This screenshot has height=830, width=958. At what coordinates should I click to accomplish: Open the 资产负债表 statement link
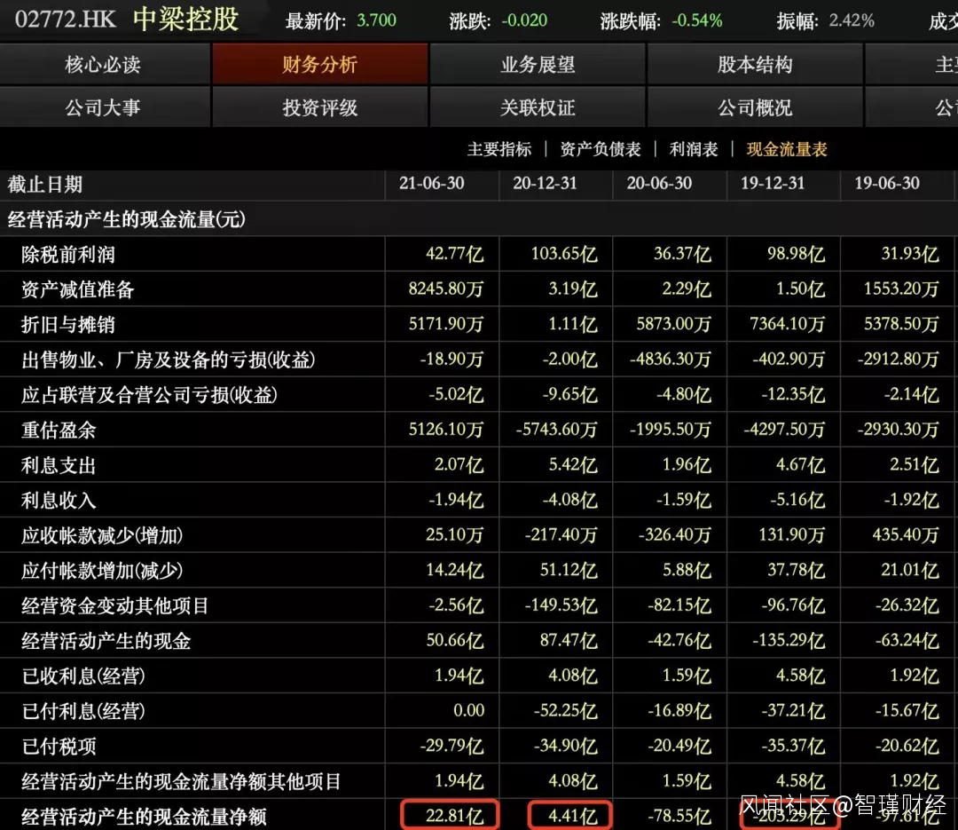coord(600,149)
